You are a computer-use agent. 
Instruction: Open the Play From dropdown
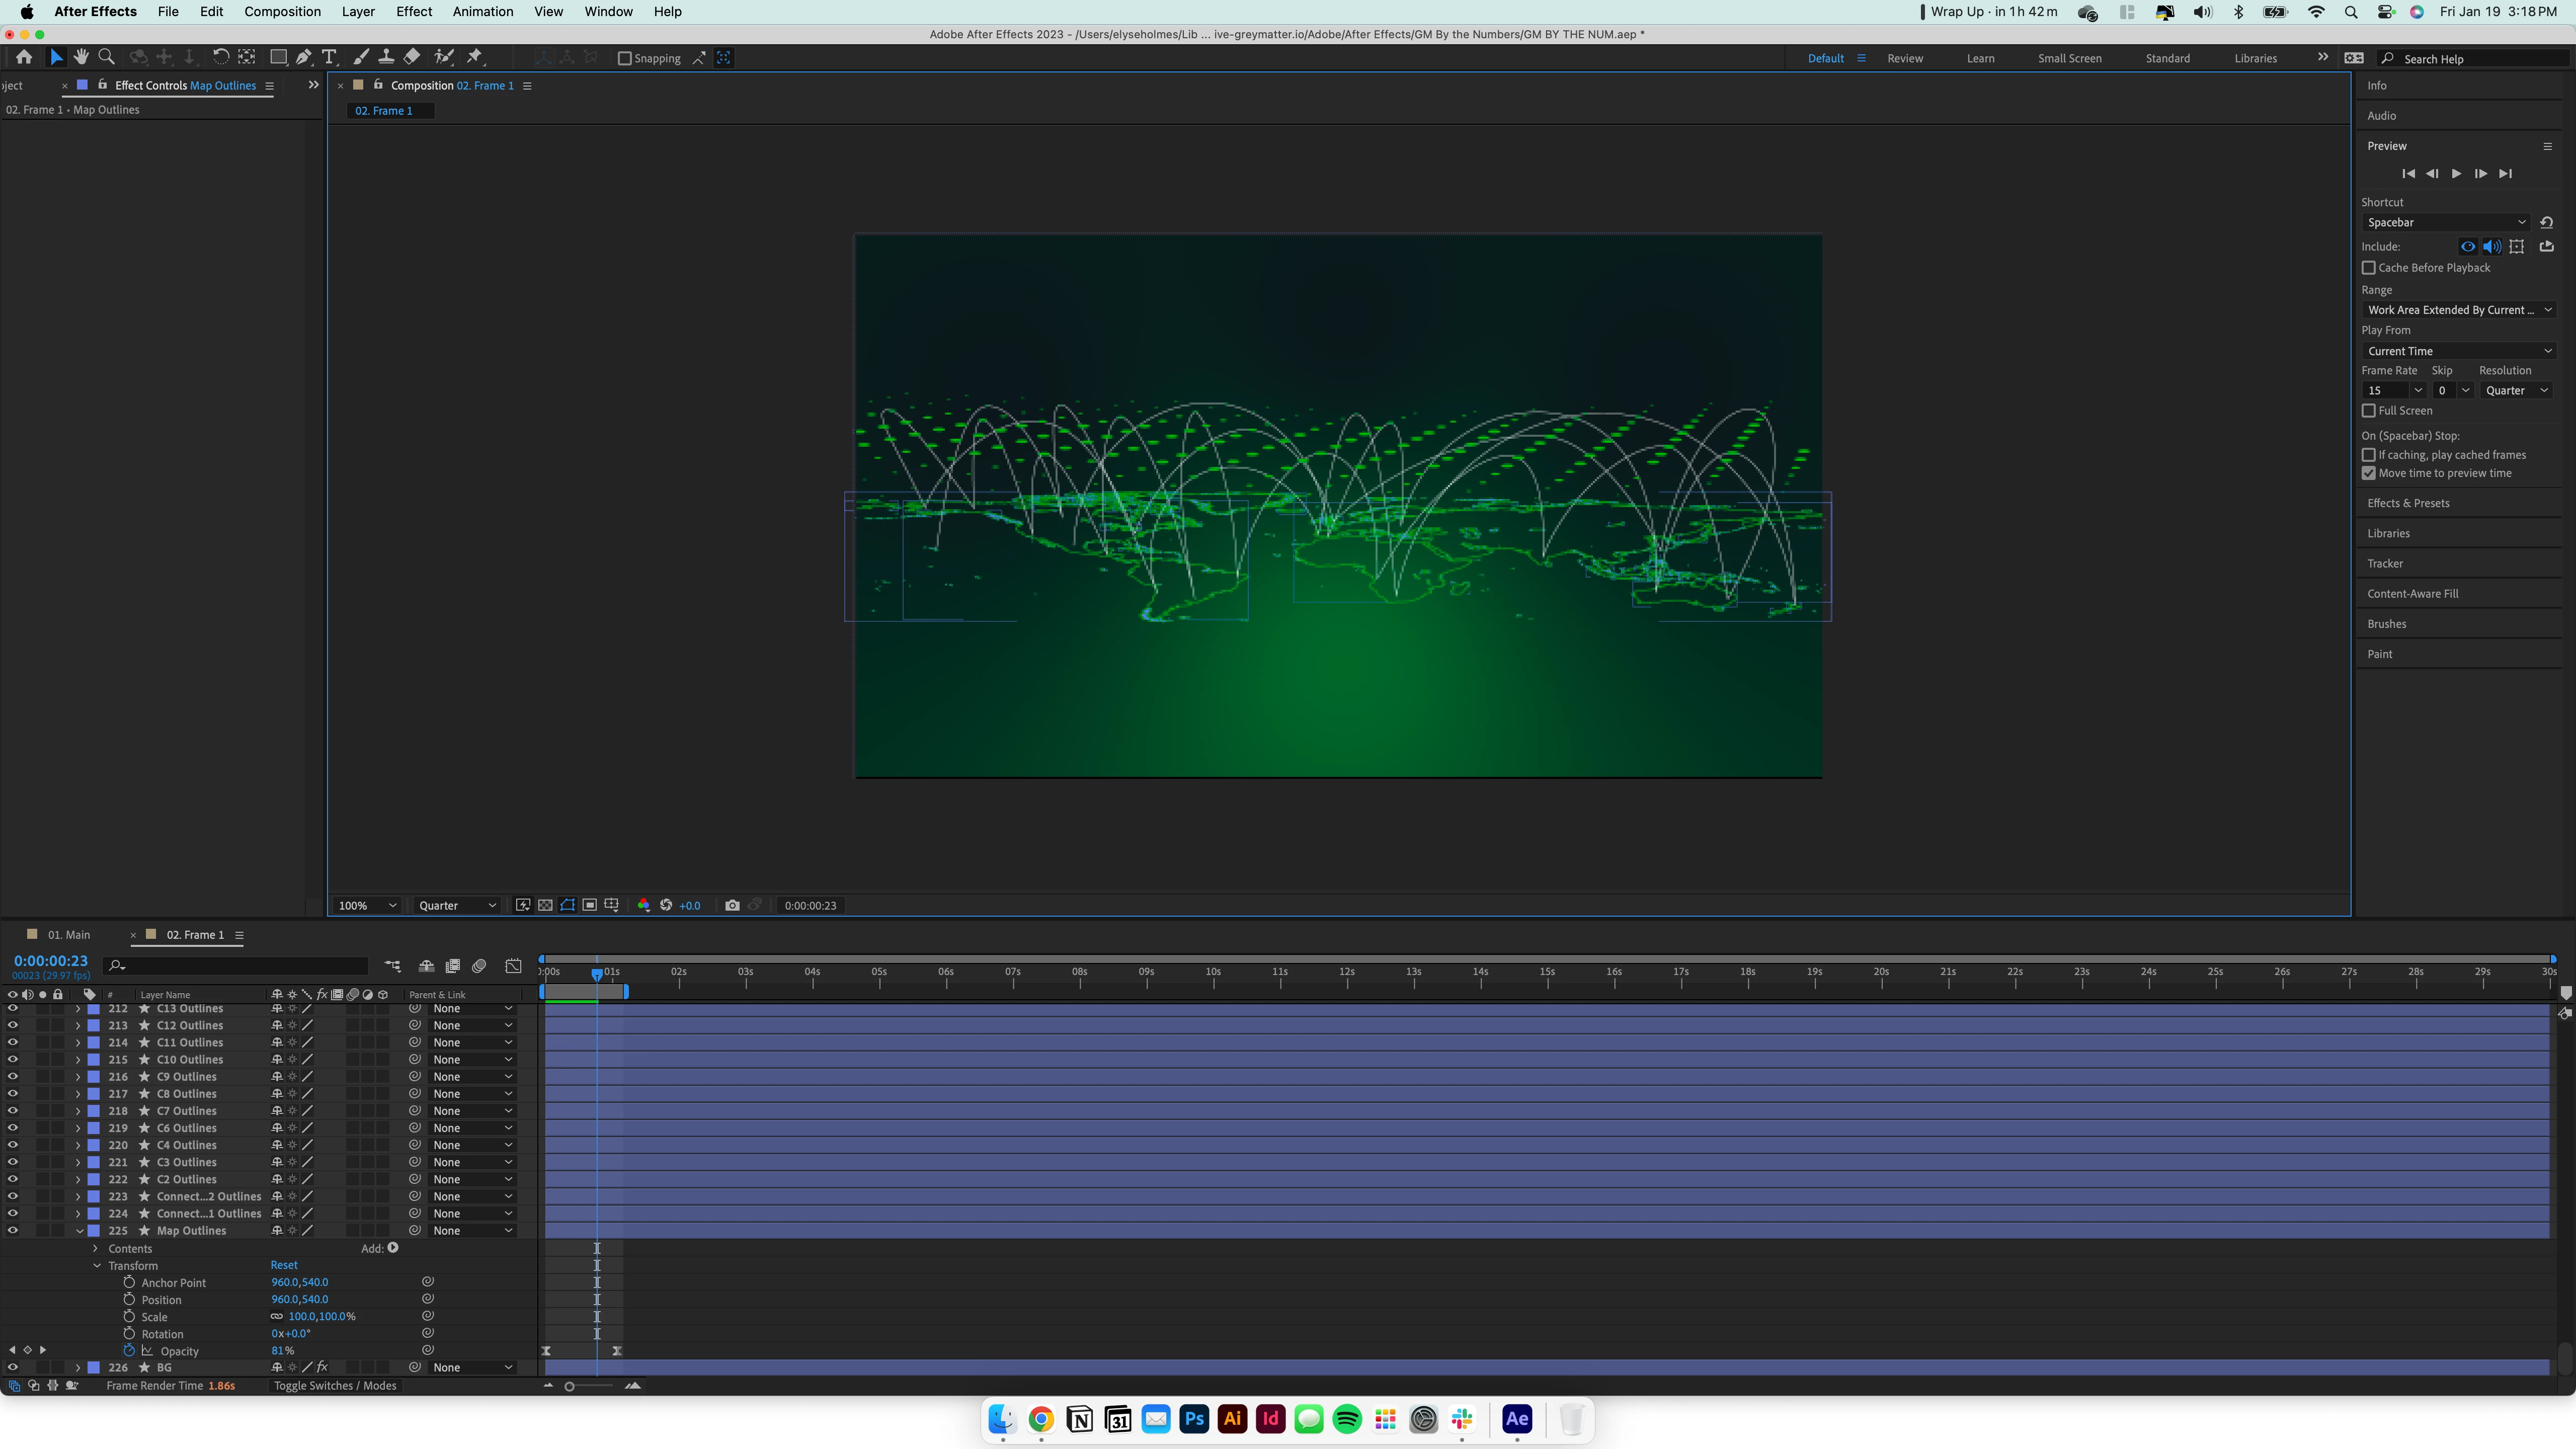tap(2458, 351)
